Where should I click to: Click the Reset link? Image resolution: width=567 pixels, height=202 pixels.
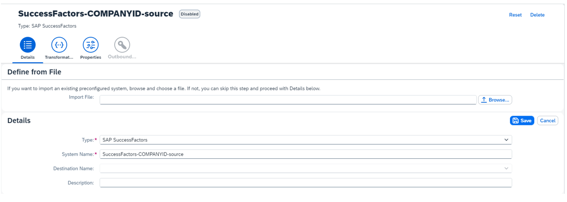pyautogui.click(x=515, y=15)
